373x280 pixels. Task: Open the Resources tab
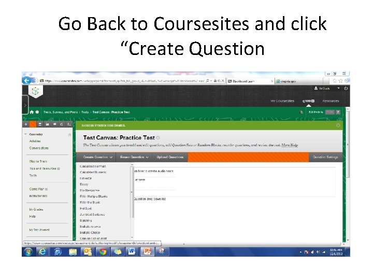(331, 101)
